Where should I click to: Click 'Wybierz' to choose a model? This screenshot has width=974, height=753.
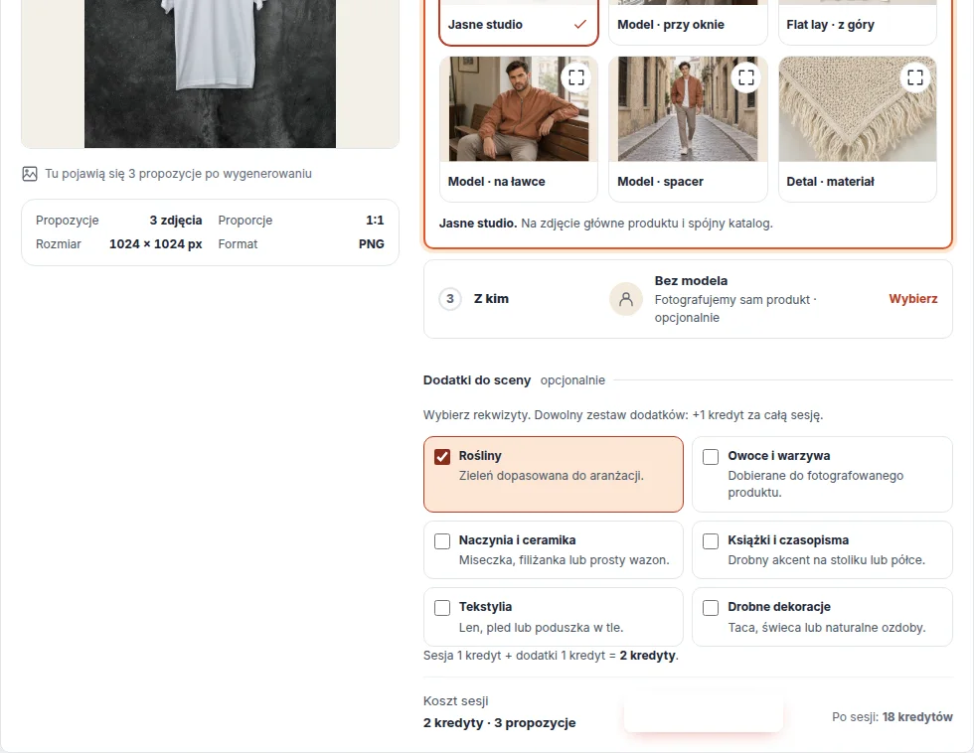913,299
